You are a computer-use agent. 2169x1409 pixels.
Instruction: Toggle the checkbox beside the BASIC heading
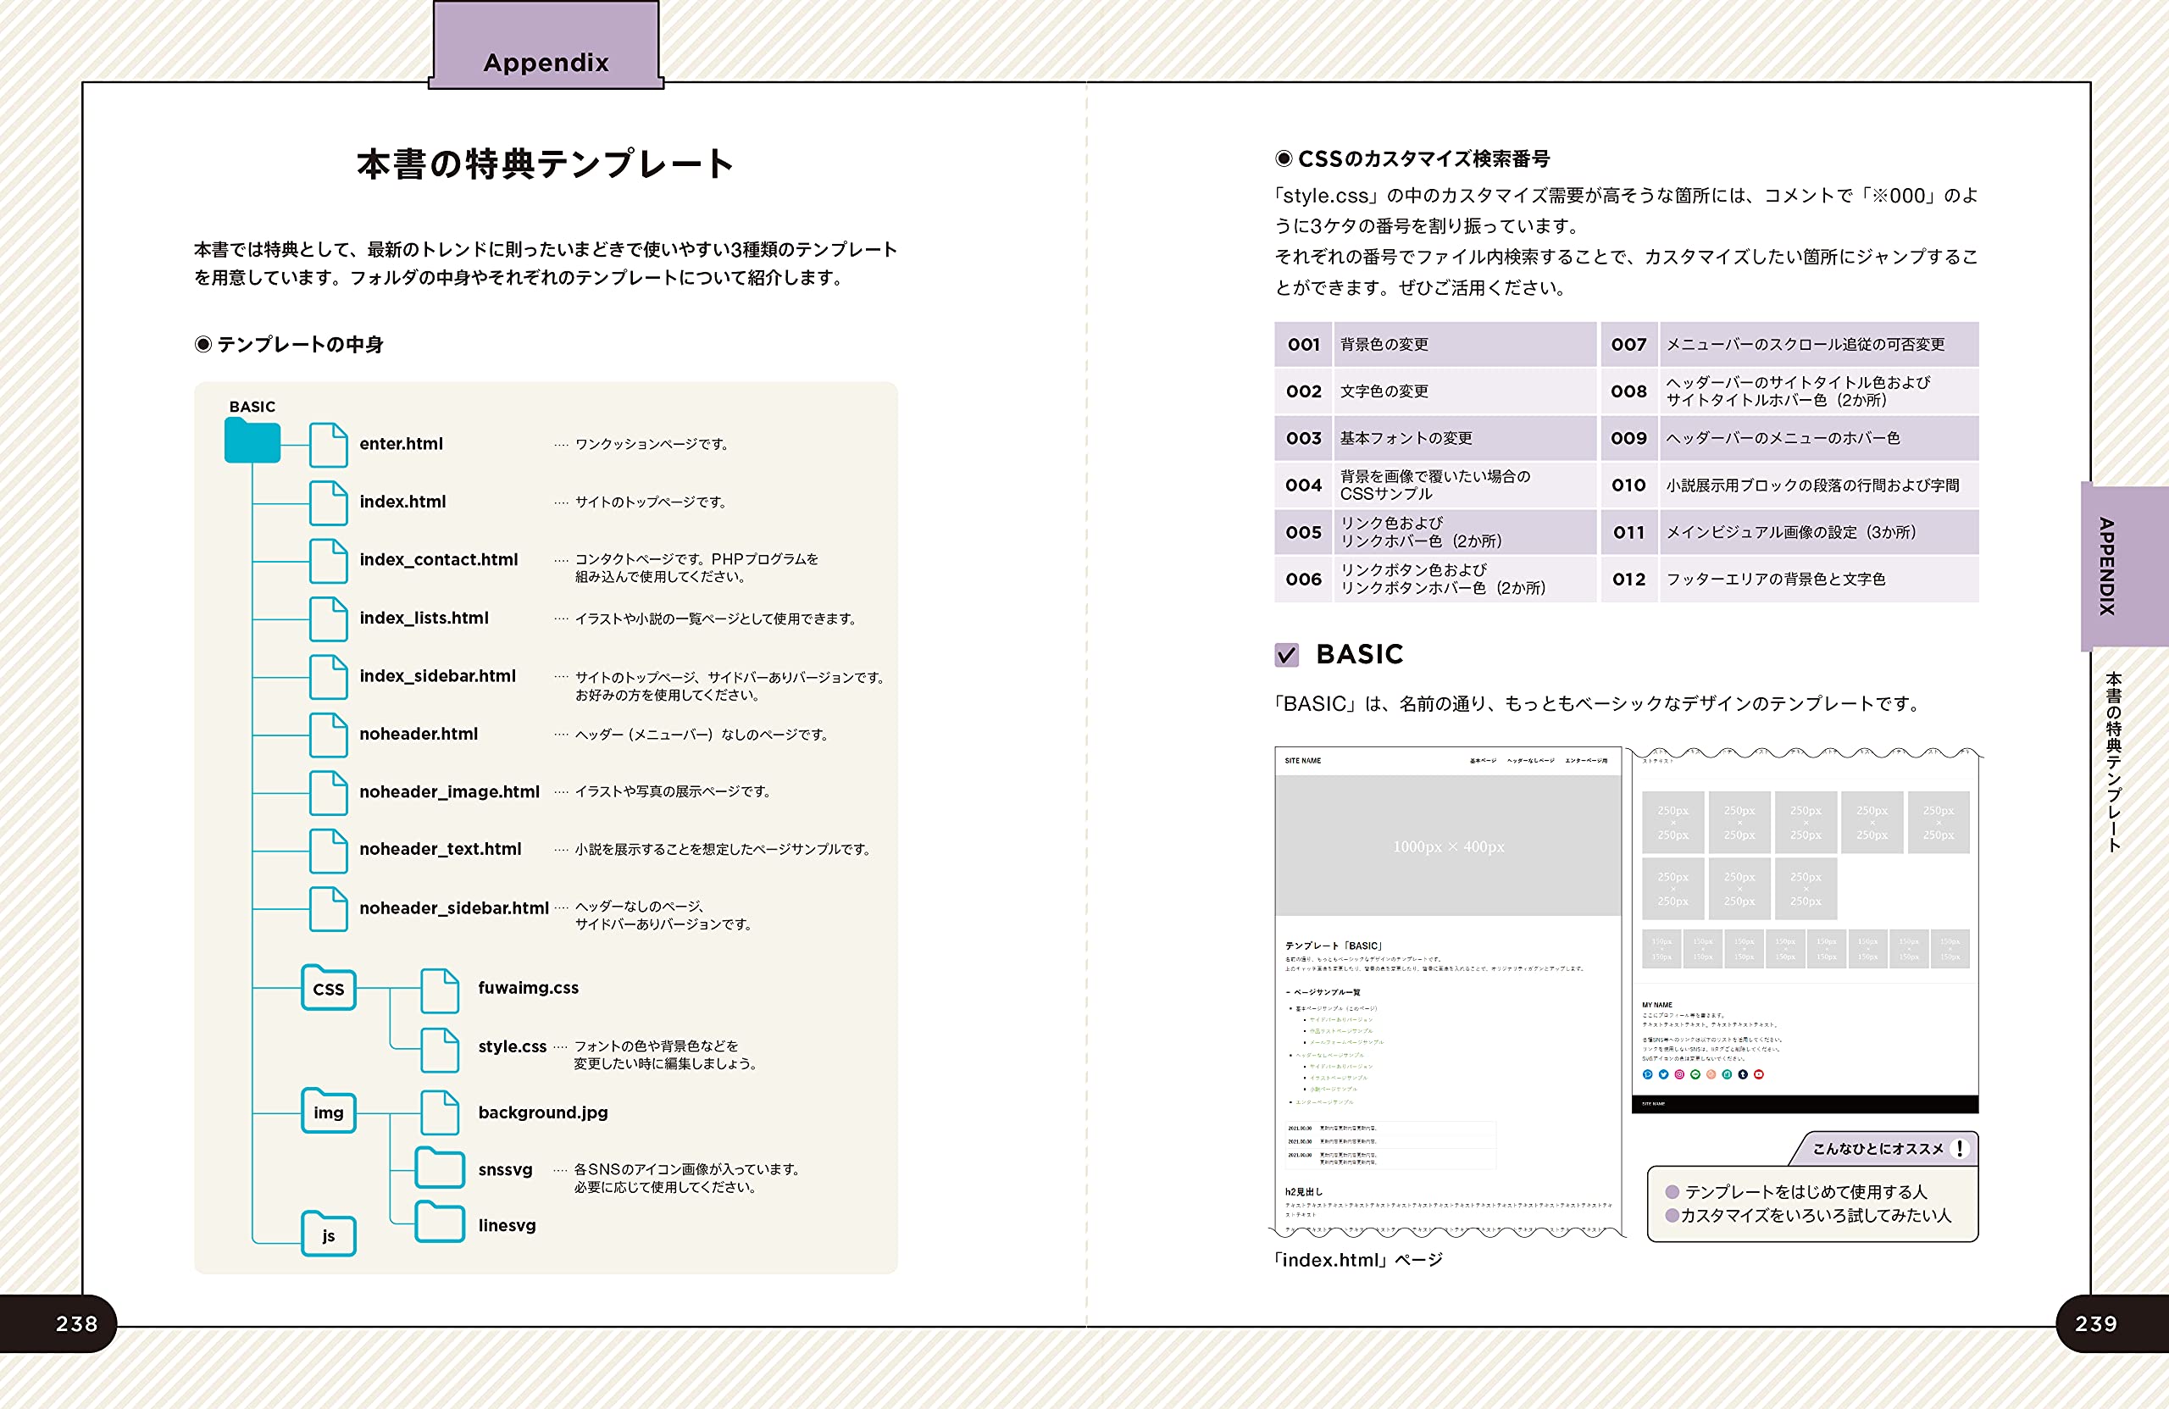(1287, 654)
